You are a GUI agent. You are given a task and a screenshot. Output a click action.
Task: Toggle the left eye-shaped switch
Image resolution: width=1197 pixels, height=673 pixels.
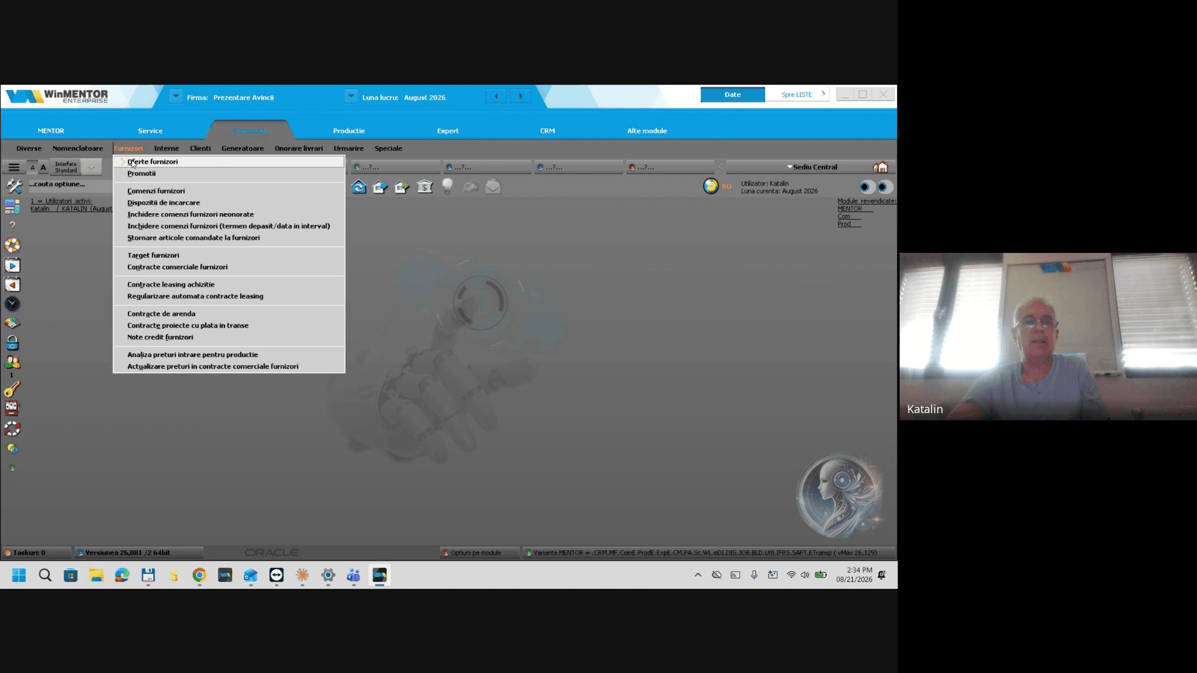coord(866,187)
